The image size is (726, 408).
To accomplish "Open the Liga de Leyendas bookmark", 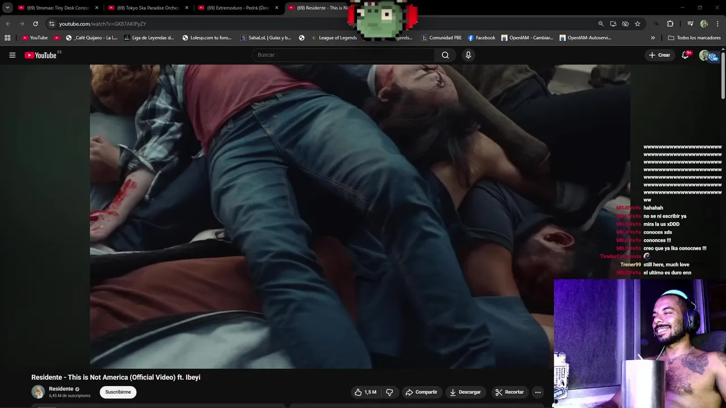I will click(149, 38).
